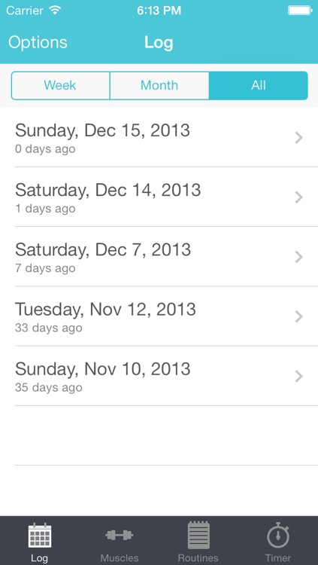Expand Tuesday, Nov 12 entry chevron

pos(299,316)
